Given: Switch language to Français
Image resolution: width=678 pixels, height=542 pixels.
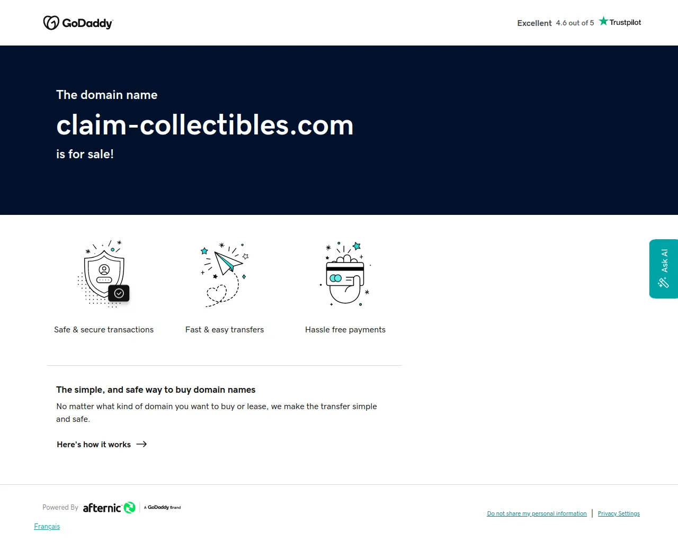Looking at the screenshot, I should pos(47,526).
